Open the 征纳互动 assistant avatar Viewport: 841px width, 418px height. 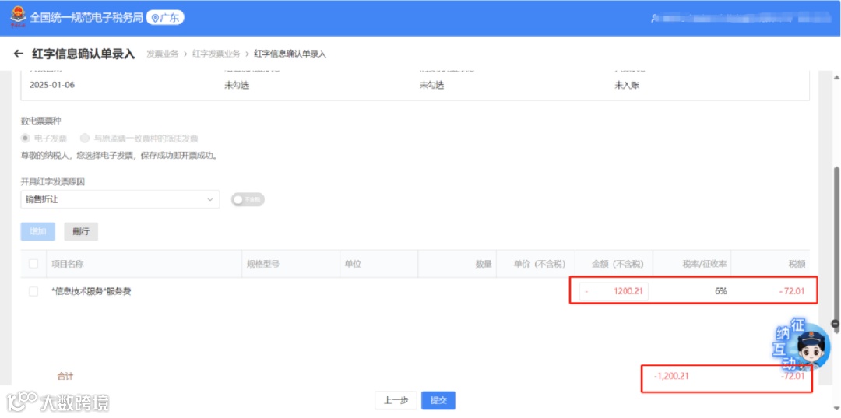(x=810, y=347)
